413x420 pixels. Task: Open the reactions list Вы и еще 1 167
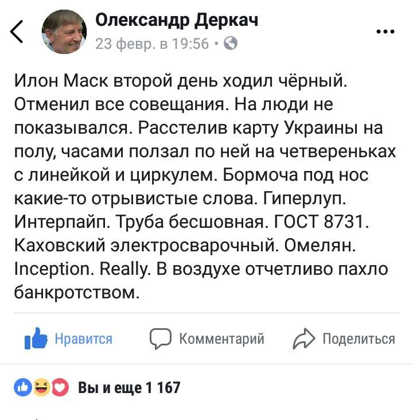(128, 388)
